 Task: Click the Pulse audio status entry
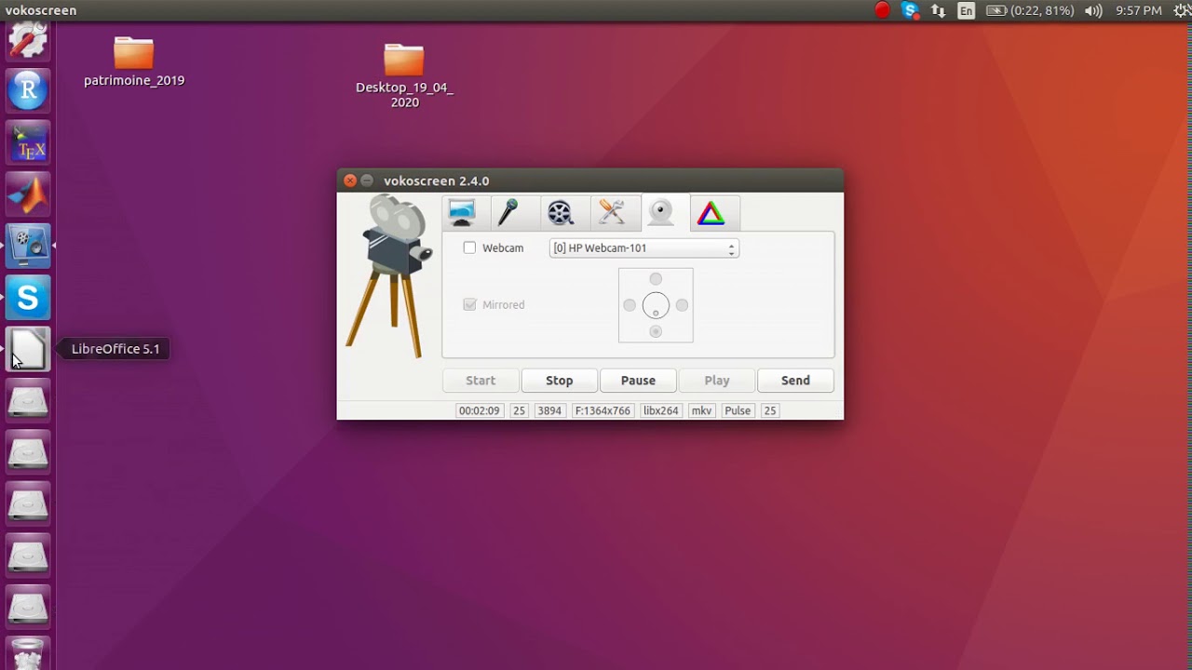738,410
